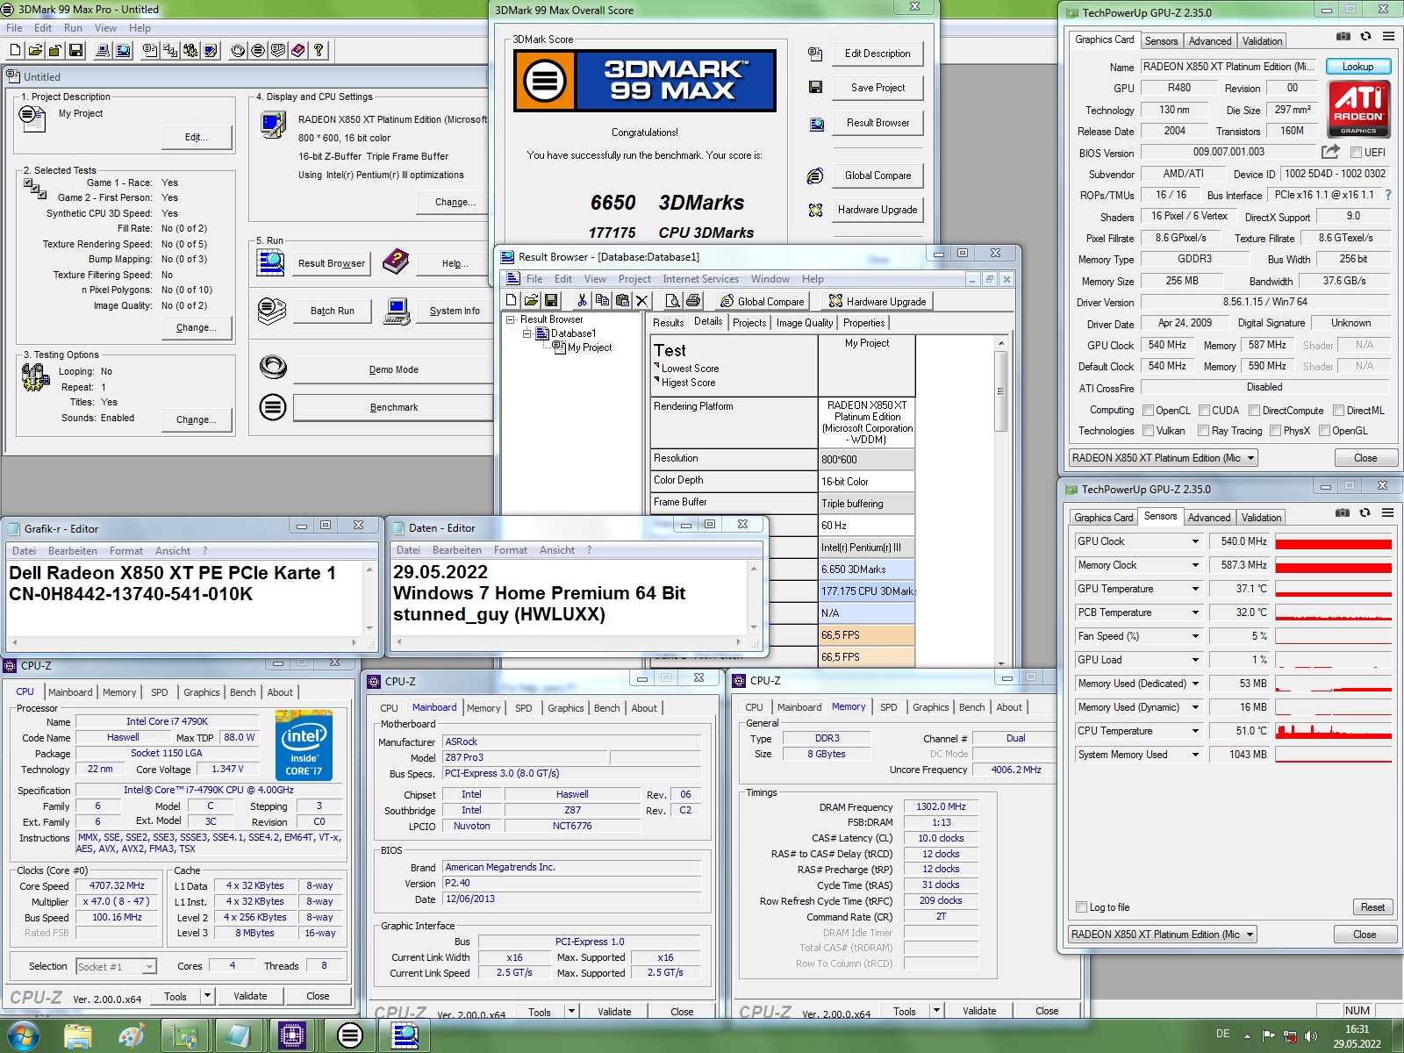Click yellow question mark icon in 3DMark toolbar
Screen dimensions: 1404x1053
pos(319,51)
